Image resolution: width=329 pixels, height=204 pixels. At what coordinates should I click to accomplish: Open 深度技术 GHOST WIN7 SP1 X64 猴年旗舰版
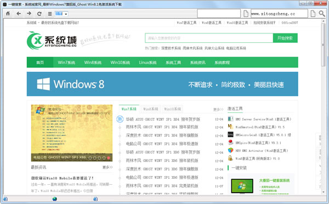point(162,135)
